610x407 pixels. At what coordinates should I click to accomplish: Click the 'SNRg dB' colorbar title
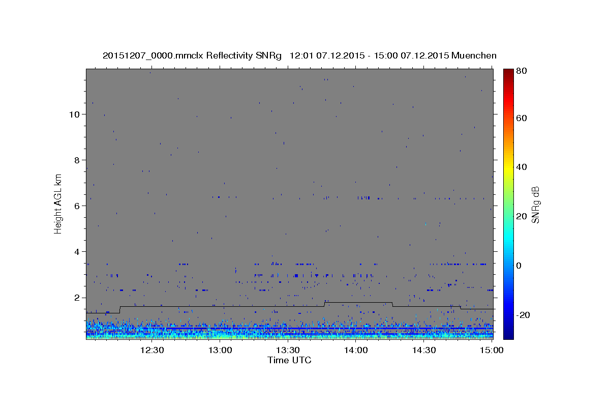coord(535,205)
